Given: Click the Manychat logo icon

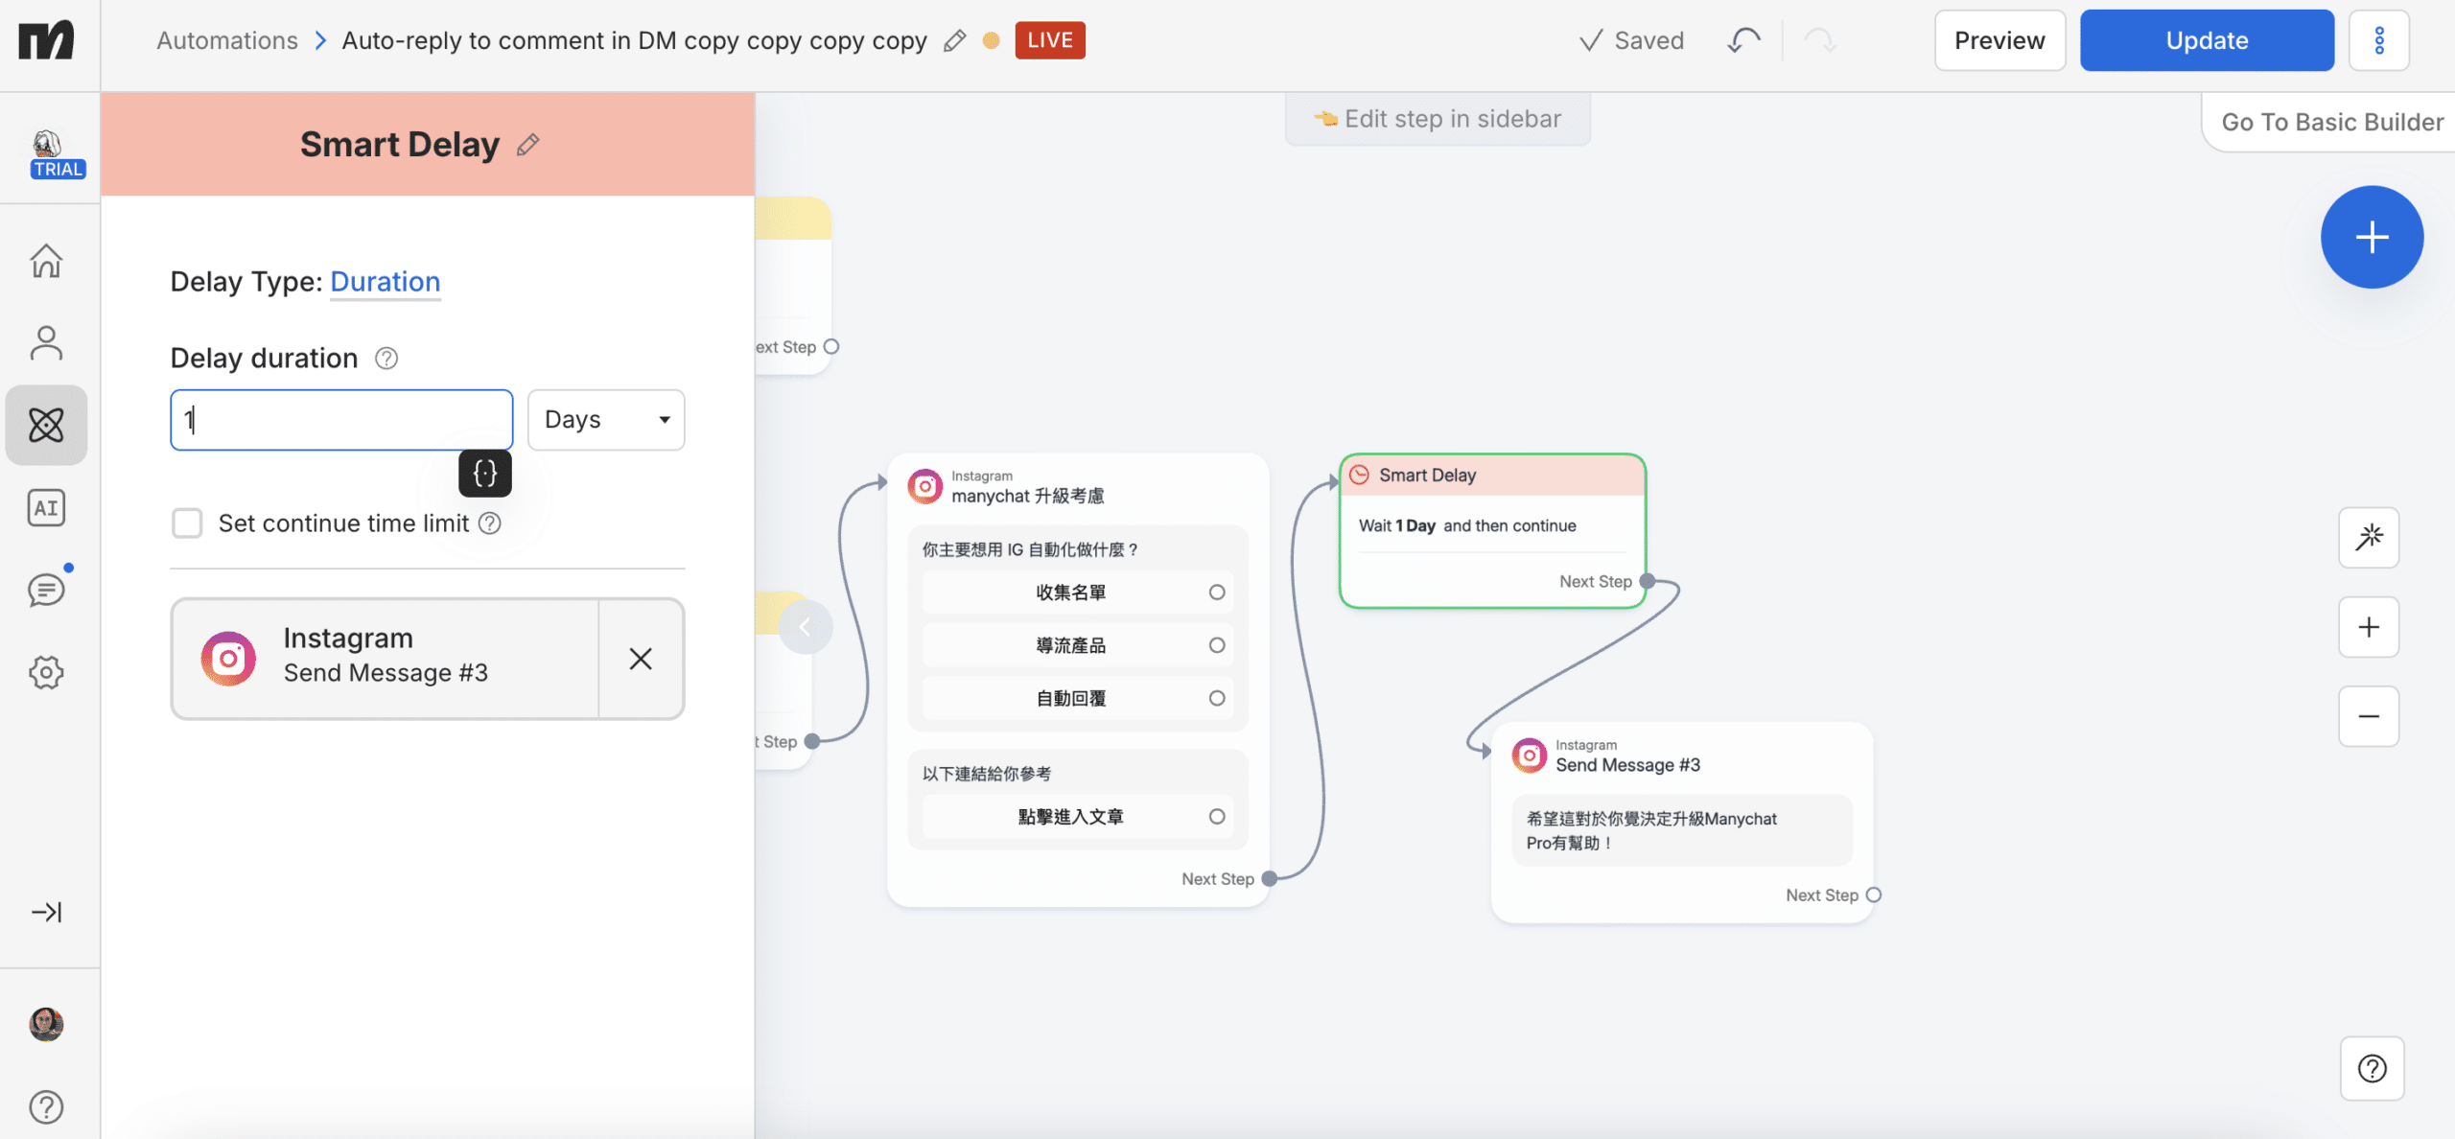Looking at the screenshot, I should click(47, 40).
